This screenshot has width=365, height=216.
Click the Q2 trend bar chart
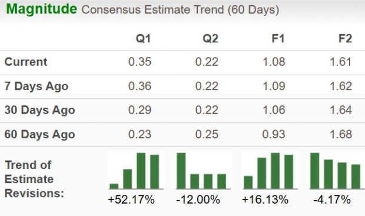pos(203,170)
